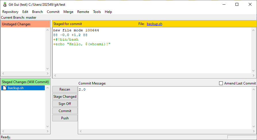Click the Staged Changes (Will Commit) header
Screen dimensions: 257x140
coord(25,82)
